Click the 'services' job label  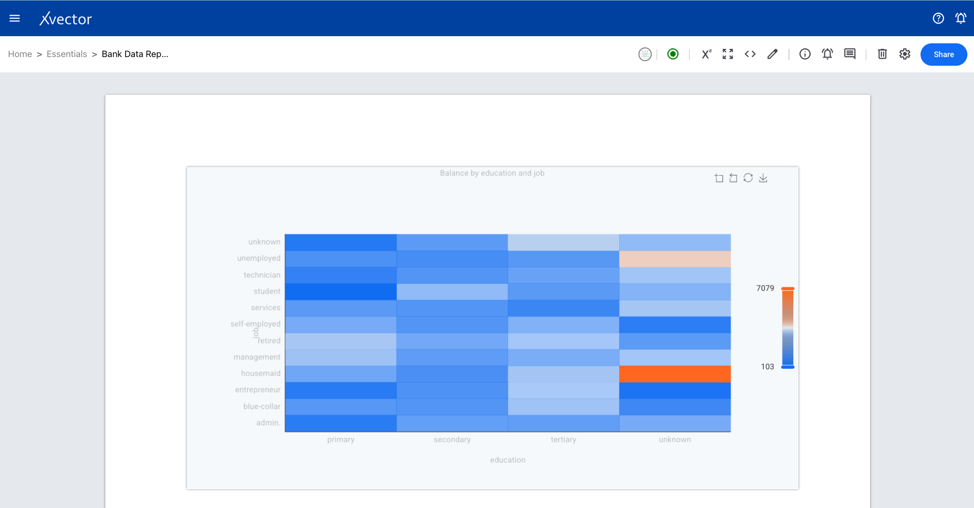[x=266, y=308]
